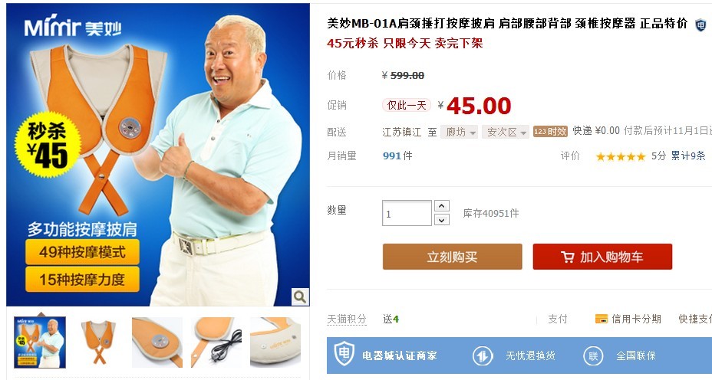Click the shopping cart icon on the red button

tap(567, 257)
